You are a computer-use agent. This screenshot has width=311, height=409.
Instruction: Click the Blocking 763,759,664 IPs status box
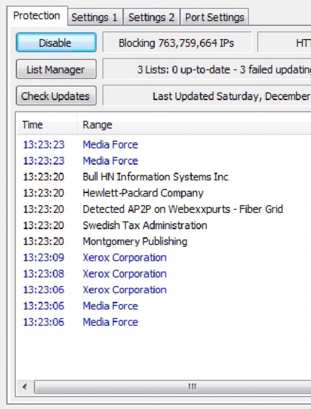click(x=176, y=43)
